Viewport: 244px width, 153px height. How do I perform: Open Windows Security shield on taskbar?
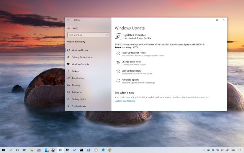click(x=67, y=150)
